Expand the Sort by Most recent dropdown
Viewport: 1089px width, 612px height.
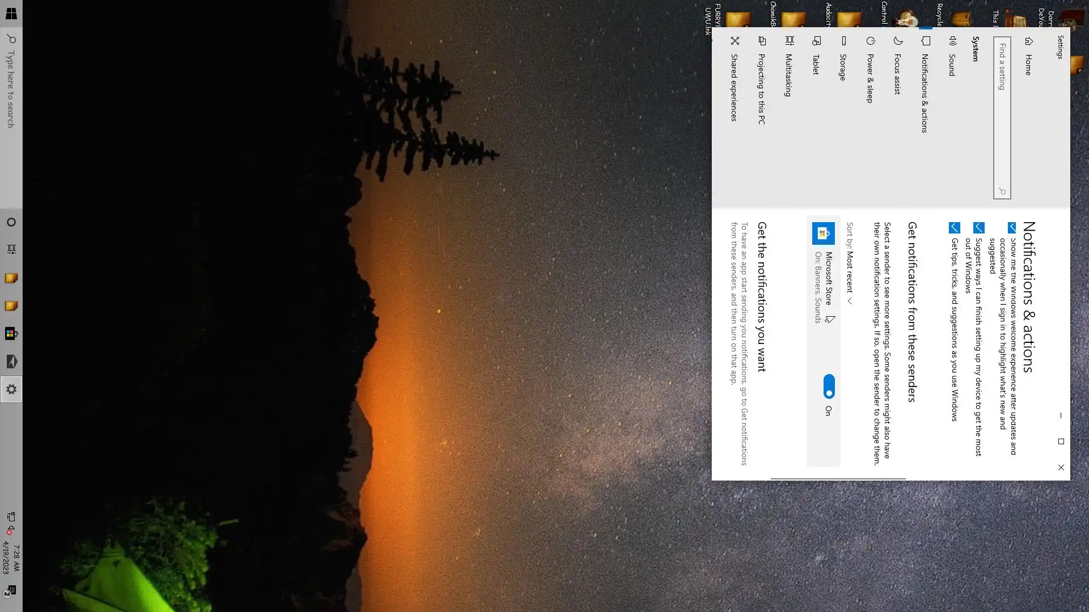point(849,275)
